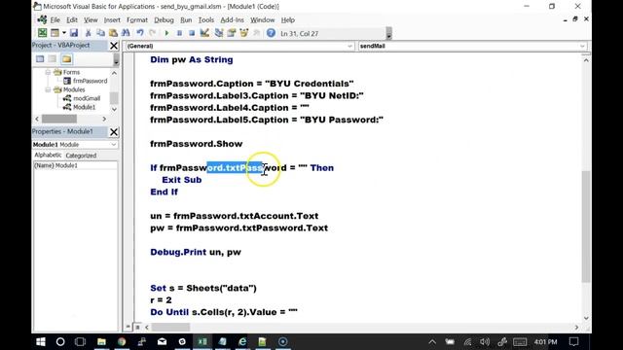The image size is (623, 350).
Task: Click the Insert UserForm toolbar icon
Action: click(55, 33)
